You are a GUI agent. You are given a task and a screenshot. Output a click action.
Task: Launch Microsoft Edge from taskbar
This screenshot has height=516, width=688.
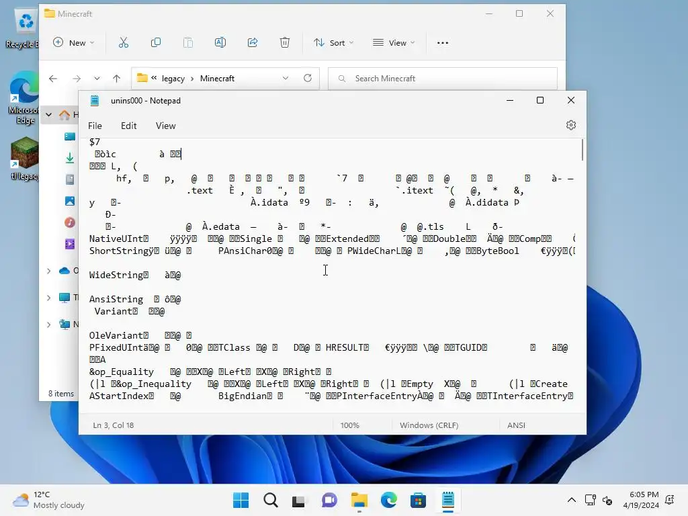(x=388, y=500)
